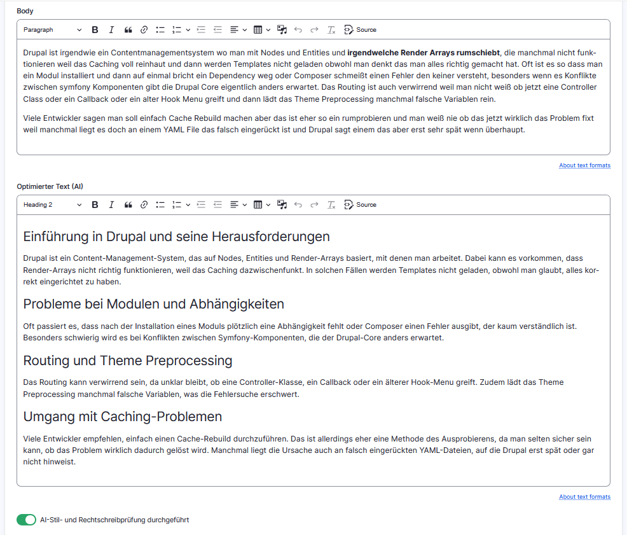The image size is (627, 535).
Task: Insert media using the media icon
Action: coord(281,29)
